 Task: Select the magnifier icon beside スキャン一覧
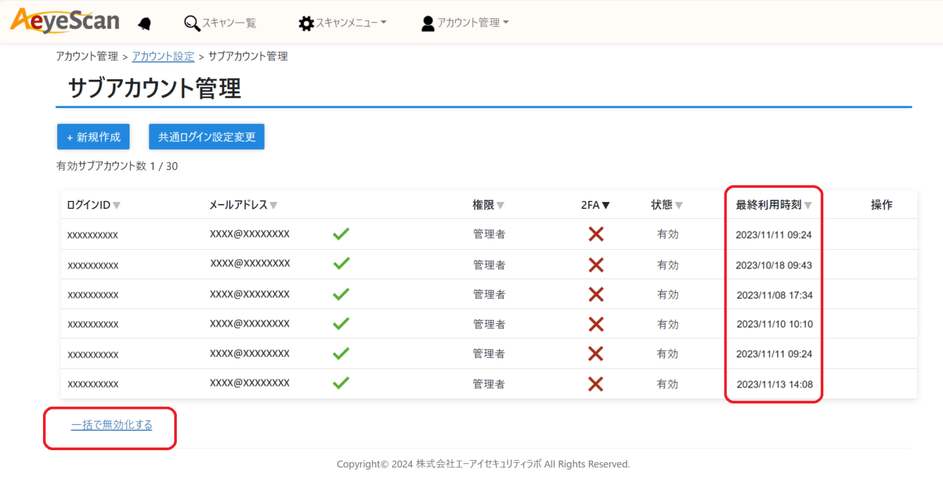191,23
